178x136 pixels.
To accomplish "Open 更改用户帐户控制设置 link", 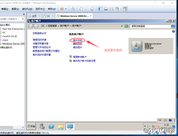I will coord(84,61).
